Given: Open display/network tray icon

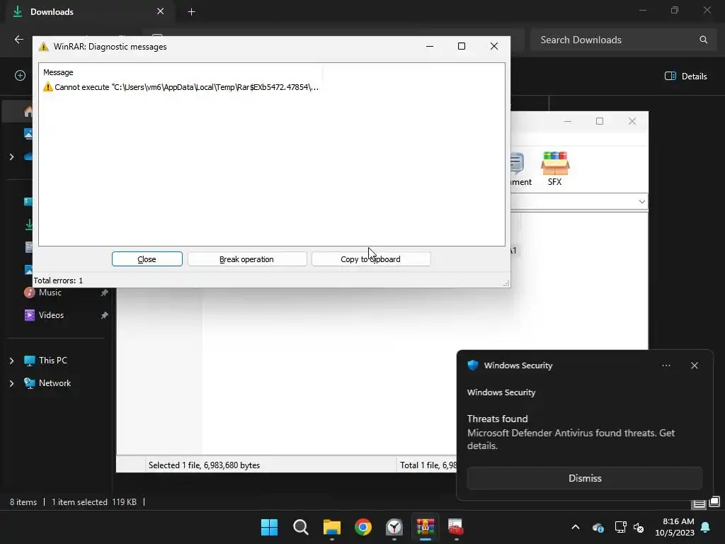Looking at the screenshot, I should tap(620, 527).
